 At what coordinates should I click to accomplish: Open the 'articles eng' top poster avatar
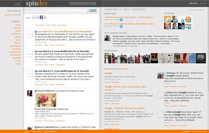(188, 26)
